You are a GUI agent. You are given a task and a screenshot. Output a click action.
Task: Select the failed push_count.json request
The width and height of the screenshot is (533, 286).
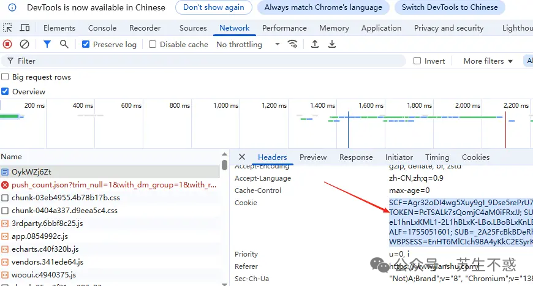point(110,185)
